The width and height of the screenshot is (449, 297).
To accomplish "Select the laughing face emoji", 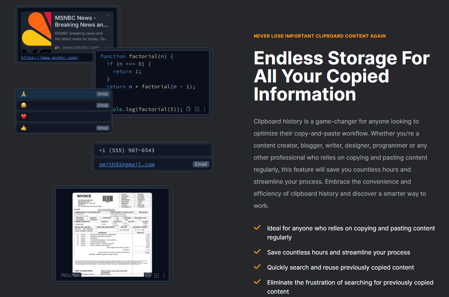I will coord(23,105).
